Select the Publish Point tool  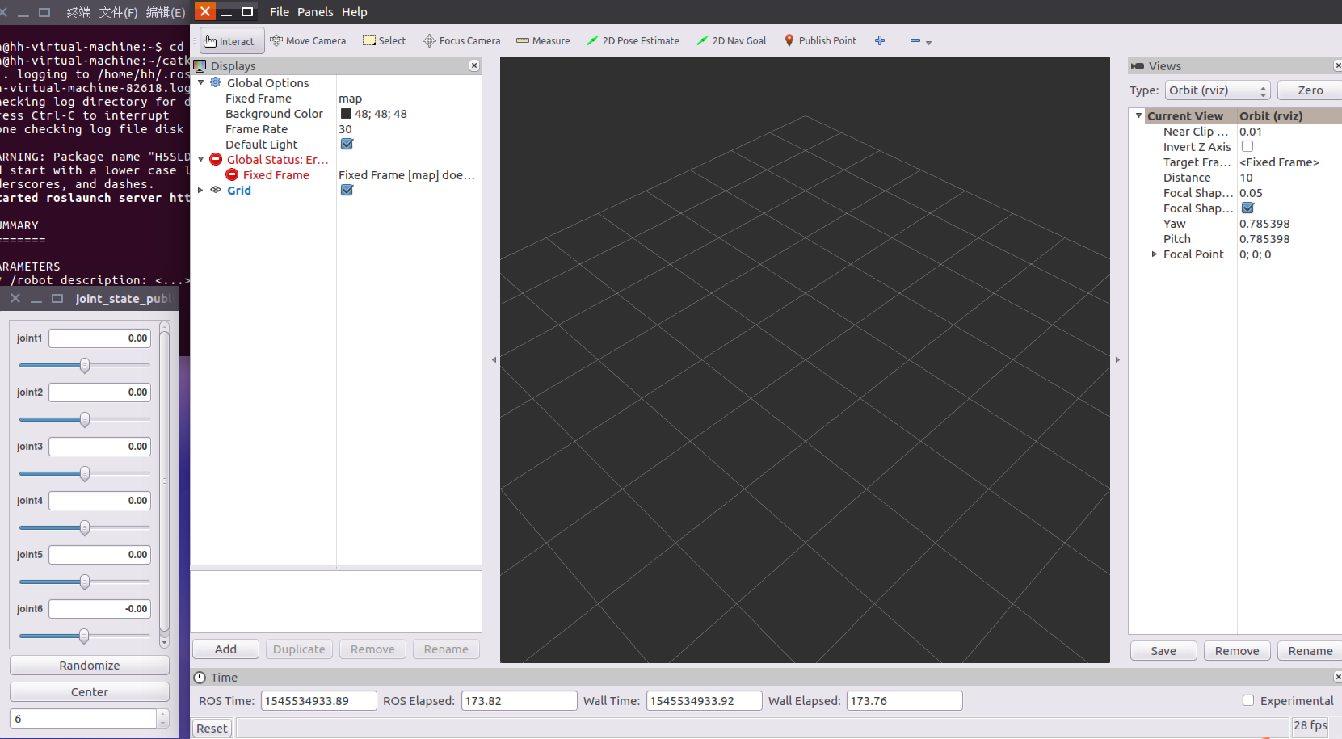click(820, 41)
